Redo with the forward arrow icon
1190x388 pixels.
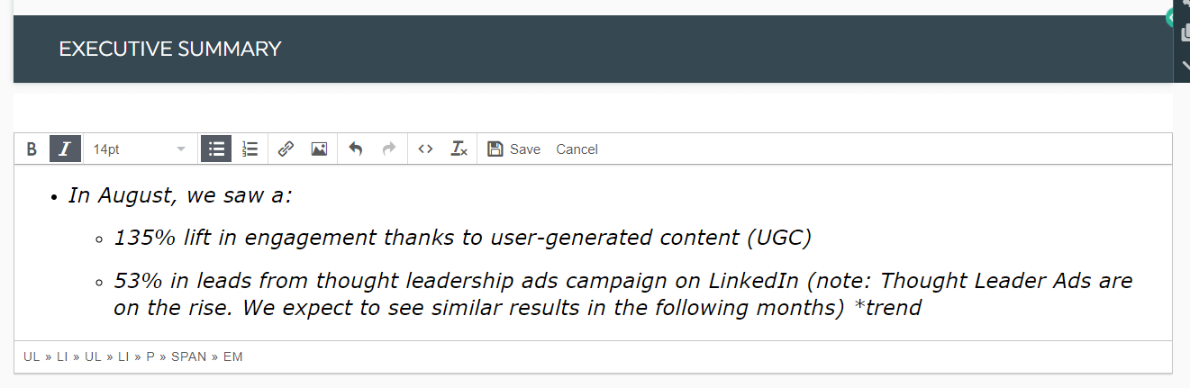point(389,149)
